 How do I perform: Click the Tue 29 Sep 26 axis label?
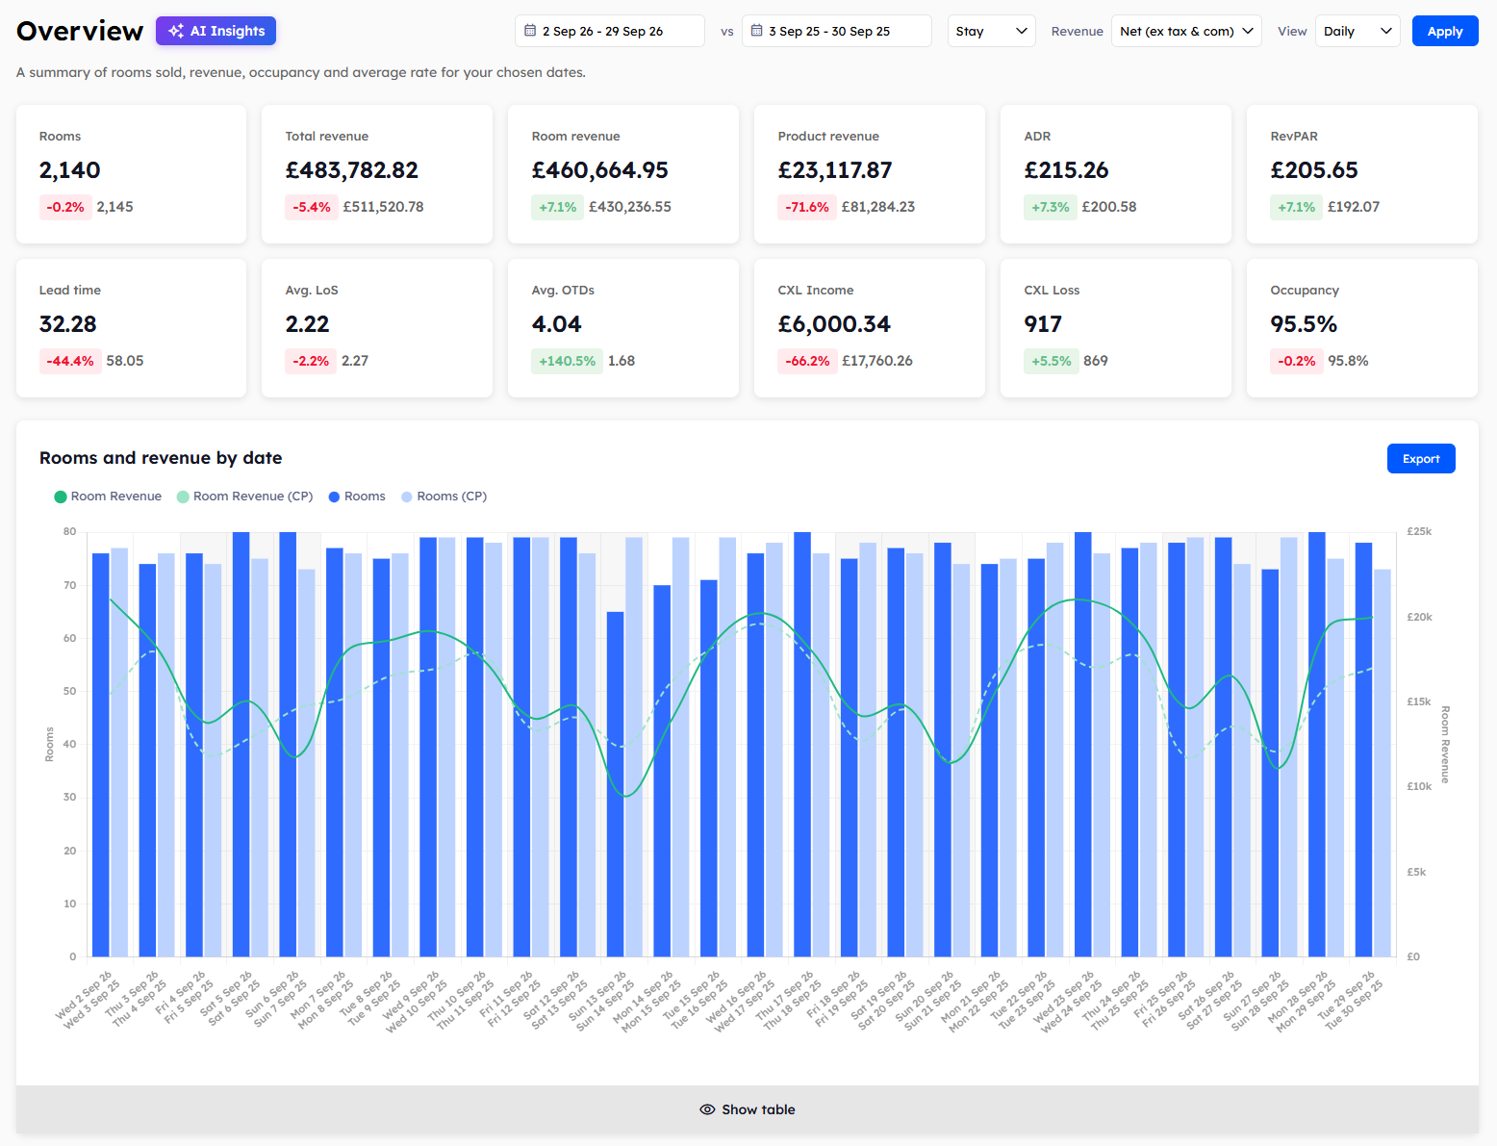coord(1347,995)
